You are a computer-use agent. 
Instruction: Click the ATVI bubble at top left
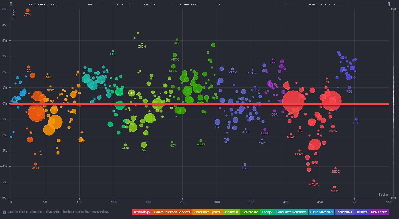[x=27, y=10]
